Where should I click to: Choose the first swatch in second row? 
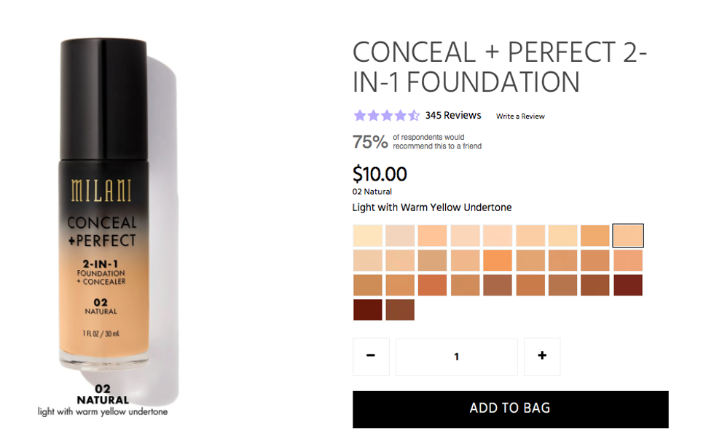click(368, 261)
